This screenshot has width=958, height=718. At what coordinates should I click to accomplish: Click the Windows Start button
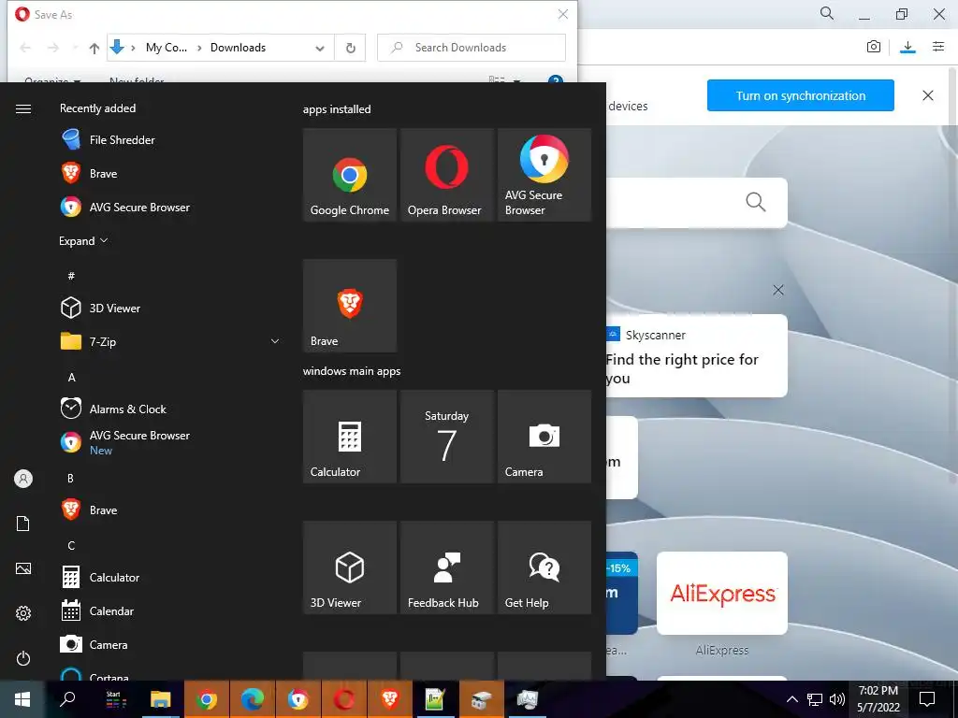22,699
